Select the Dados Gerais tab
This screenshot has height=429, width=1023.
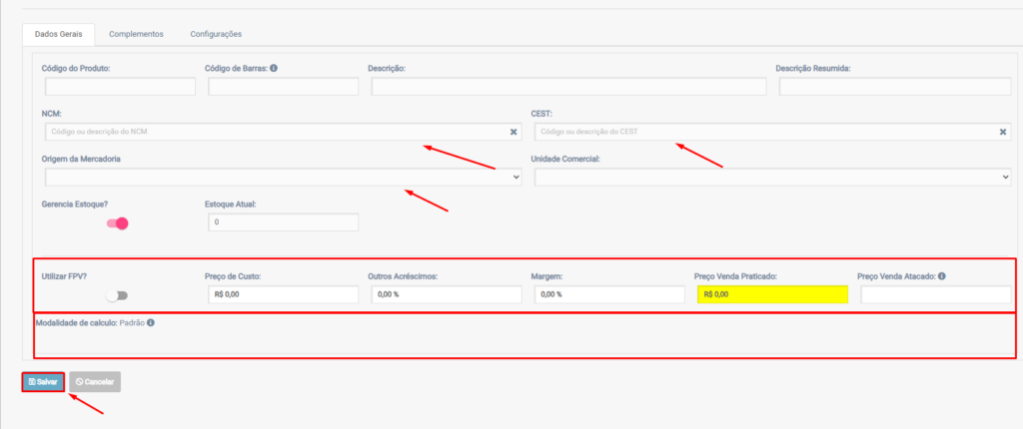(x=58, y=34)
